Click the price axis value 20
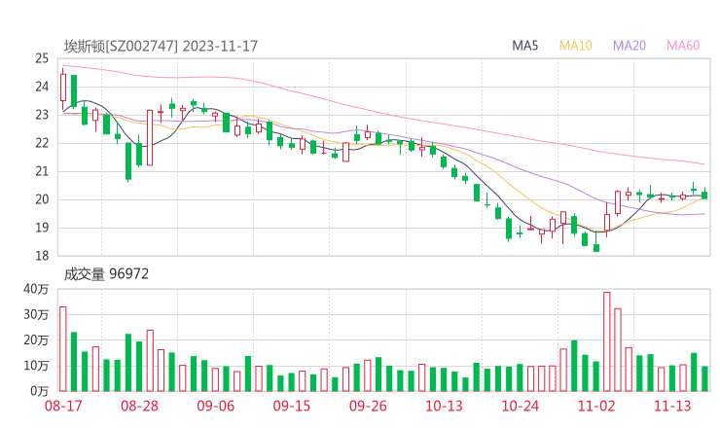Image resolution: width=720 pixels, height=428 pixels. coord(42,199)
